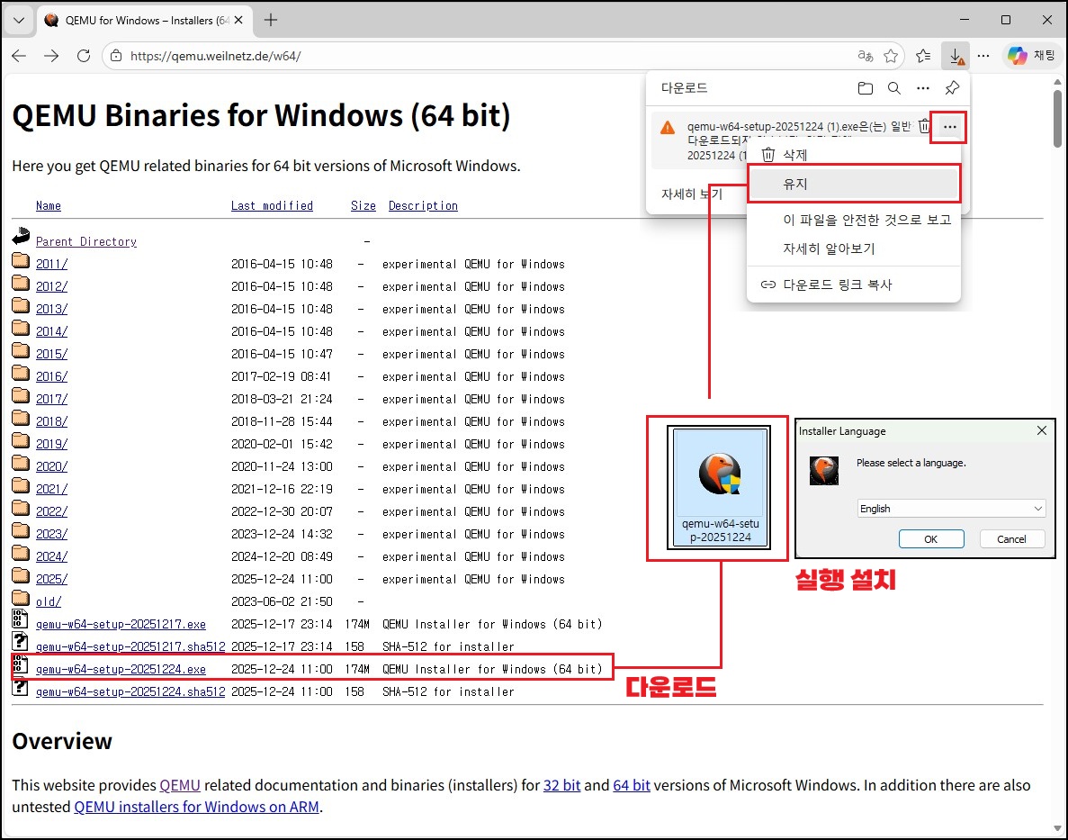Viewport: 1068px width, 840px height.
Task: Open the Favorites list icon
Action: [x=924, y=56]
